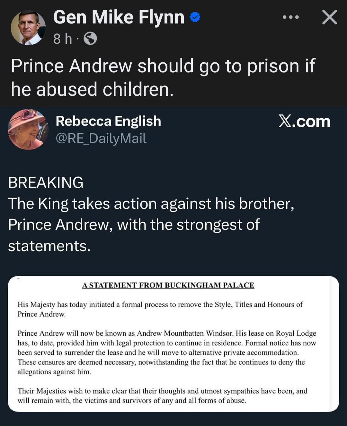Screen dimensions: 347x426
Task: Open the post options three-dot menu
Action: point(290,17)
